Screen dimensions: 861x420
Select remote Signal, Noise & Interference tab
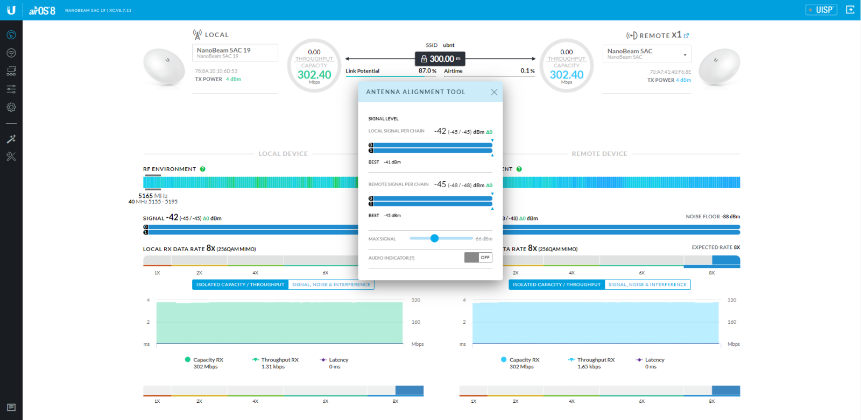[647, 284]
